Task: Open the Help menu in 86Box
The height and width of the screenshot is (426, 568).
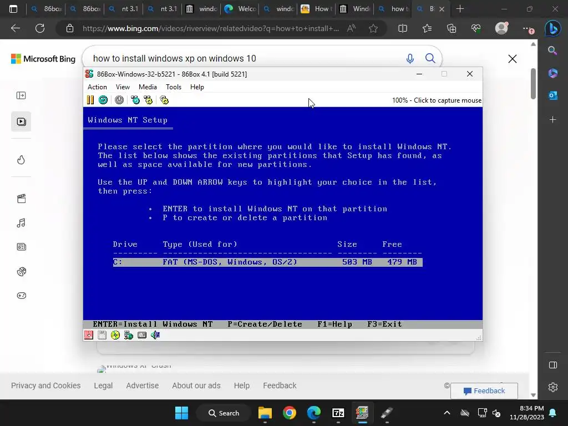Action: (197, 87)
